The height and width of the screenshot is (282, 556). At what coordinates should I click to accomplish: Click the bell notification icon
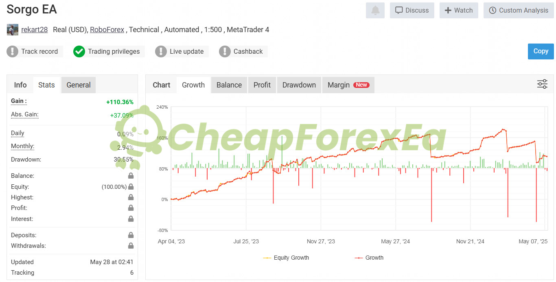[375, 11]
